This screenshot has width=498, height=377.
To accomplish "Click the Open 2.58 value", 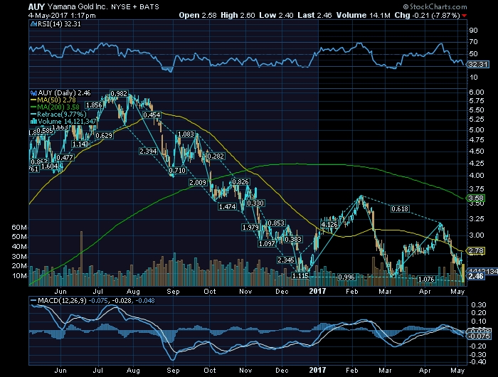I will [x=198, y=15].
